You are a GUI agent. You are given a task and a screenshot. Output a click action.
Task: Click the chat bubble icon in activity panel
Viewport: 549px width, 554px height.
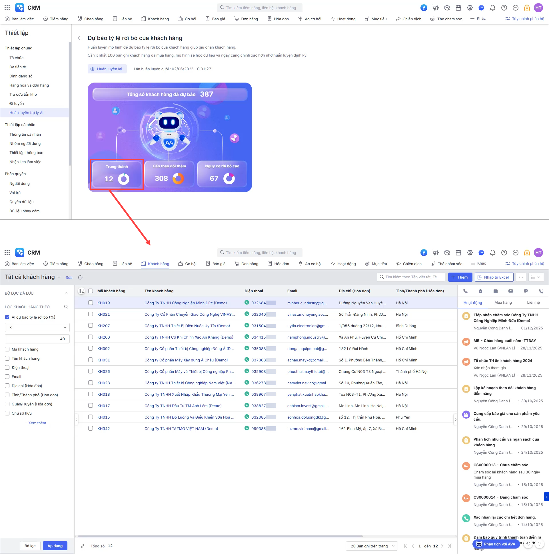[x=526, y=291]
